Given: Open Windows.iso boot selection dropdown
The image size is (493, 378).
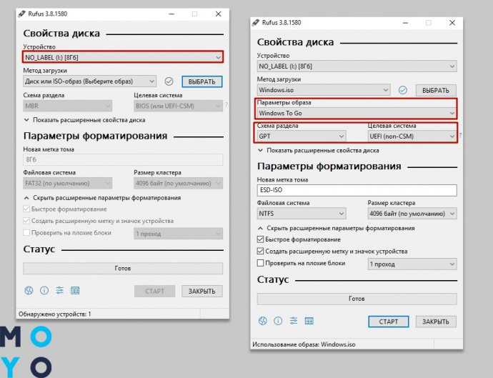Looking at the screenshot, I should click(324, 90).
